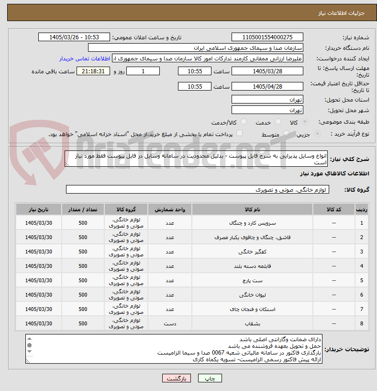Click item ست پارچ
Image resolution: width=377 pixels, height=391 pixels.
[x=252, y=280]
